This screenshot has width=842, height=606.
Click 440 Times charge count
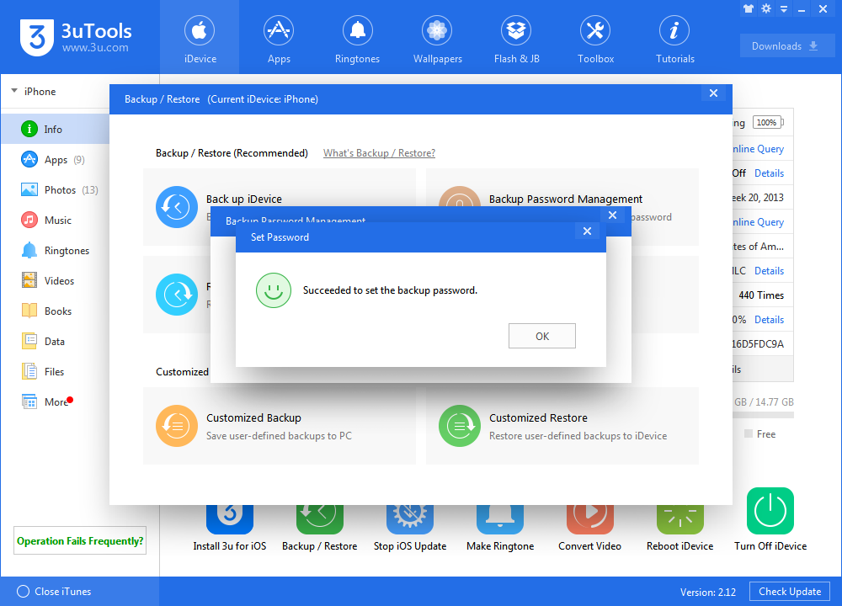pos(761,295)
